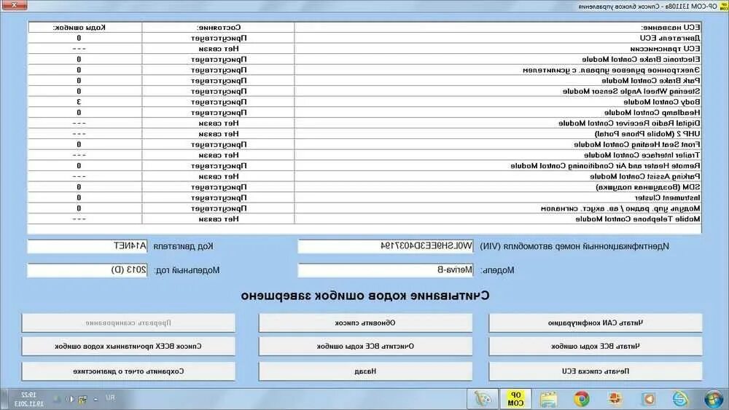The width and height of the screenshot is (729, 410).
Task: Open Internet Explorer from the taskbar
Action: tap(680, 399)
